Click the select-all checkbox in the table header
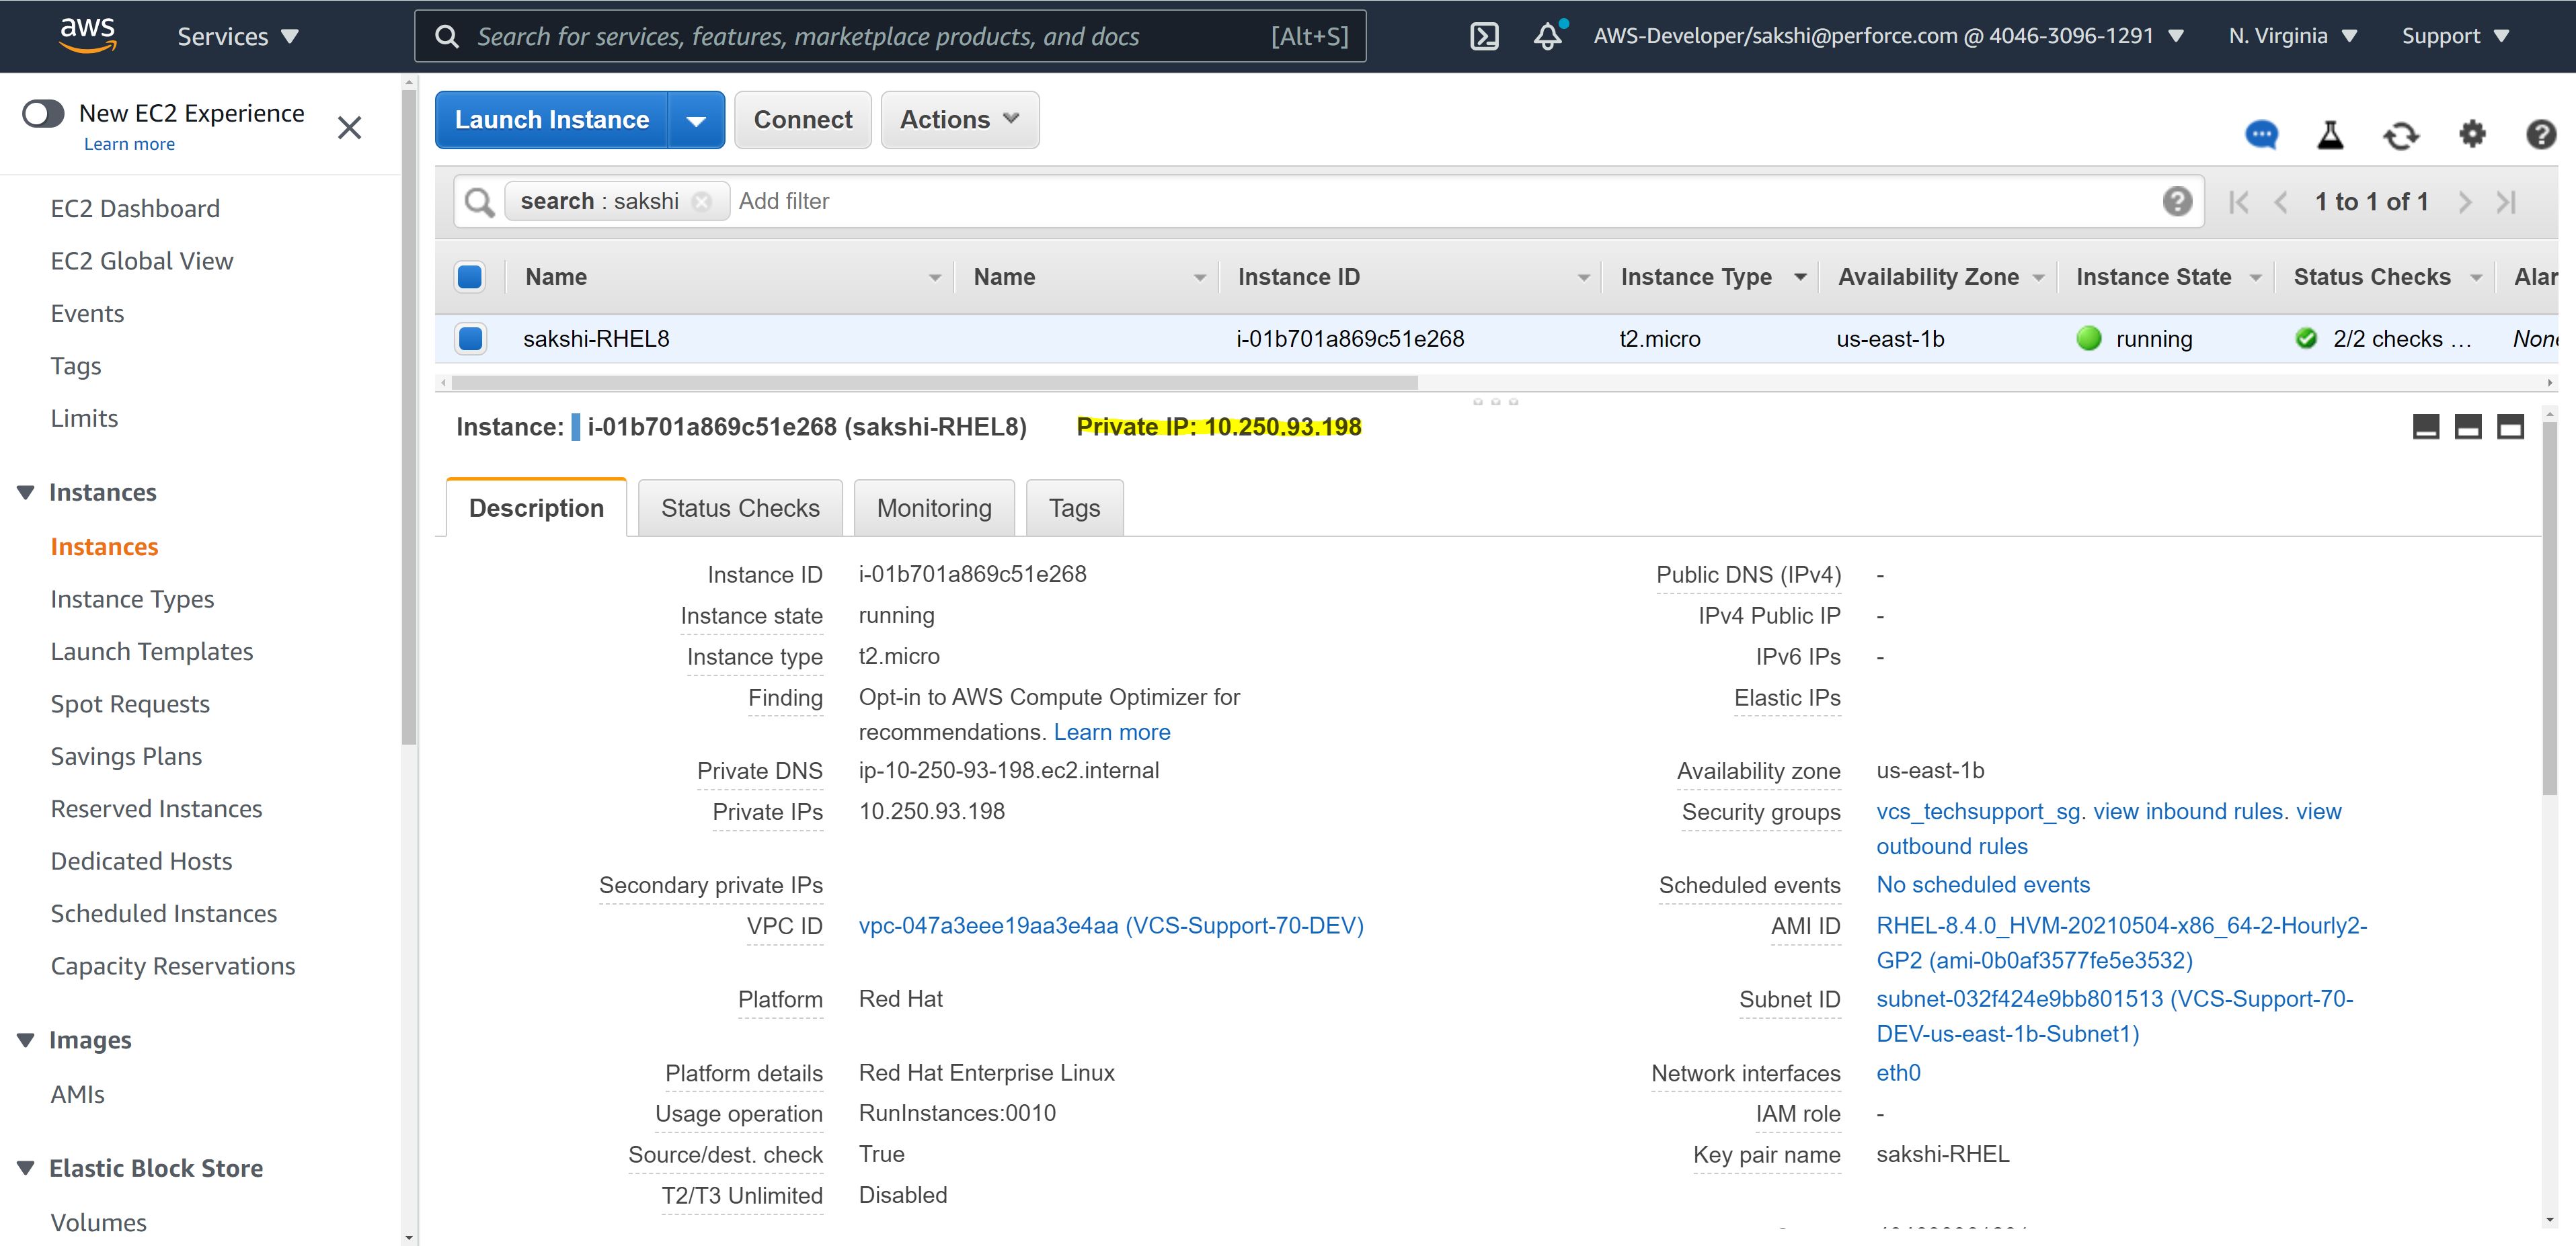The width and height of the screenshot is (2576, 1246). [x=469, y=277]
